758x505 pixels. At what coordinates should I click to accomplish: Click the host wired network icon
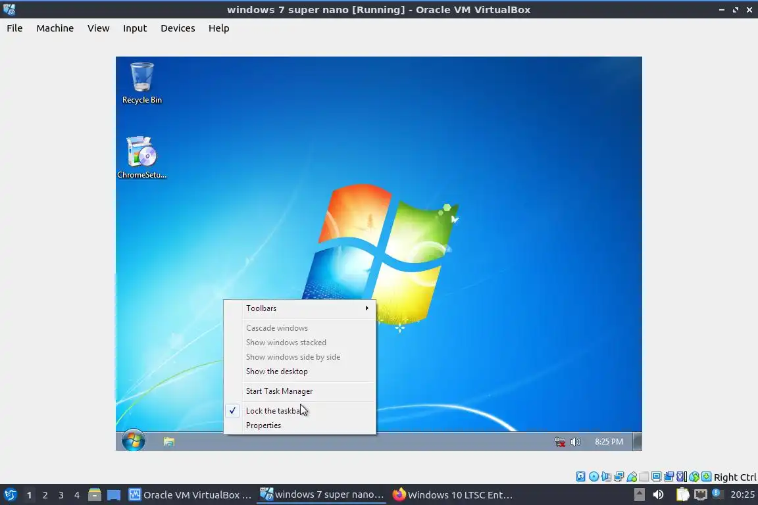click(701, 494)
